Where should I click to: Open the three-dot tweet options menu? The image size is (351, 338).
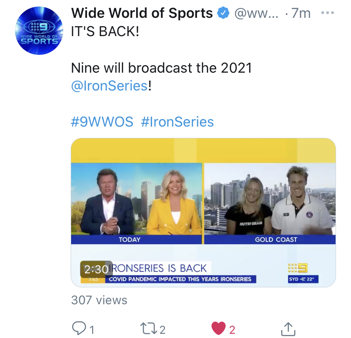328,13
